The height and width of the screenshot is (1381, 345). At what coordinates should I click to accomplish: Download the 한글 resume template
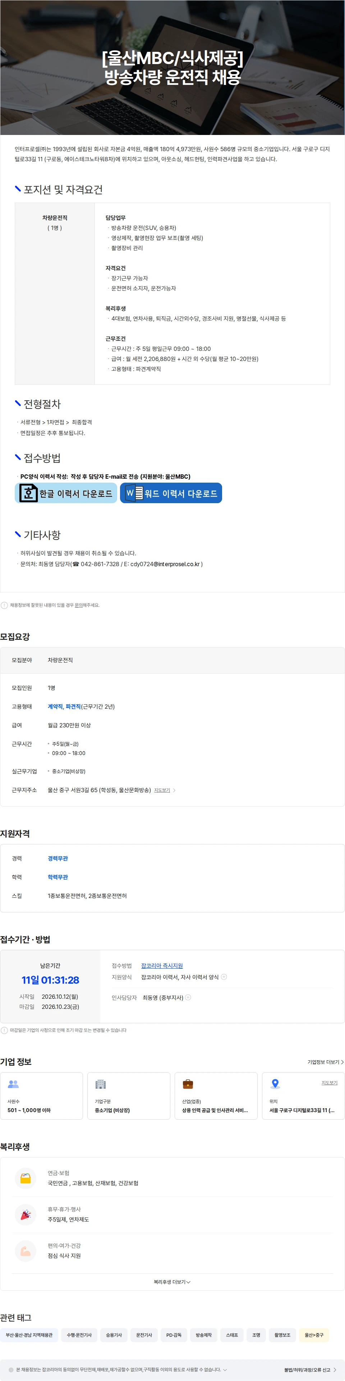pos(66,493)
